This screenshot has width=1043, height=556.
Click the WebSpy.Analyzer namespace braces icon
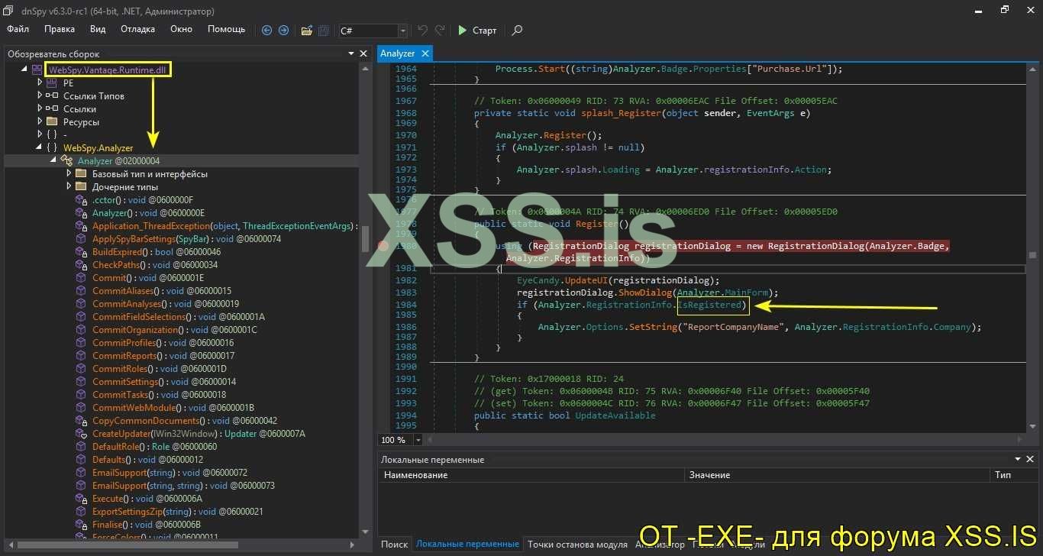pyautogui.click(x=52, y=148)
